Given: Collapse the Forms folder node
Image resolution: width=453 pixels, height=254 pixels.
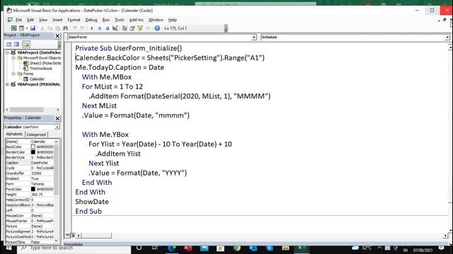Looking at the screenshot, I should click(13, 73).
